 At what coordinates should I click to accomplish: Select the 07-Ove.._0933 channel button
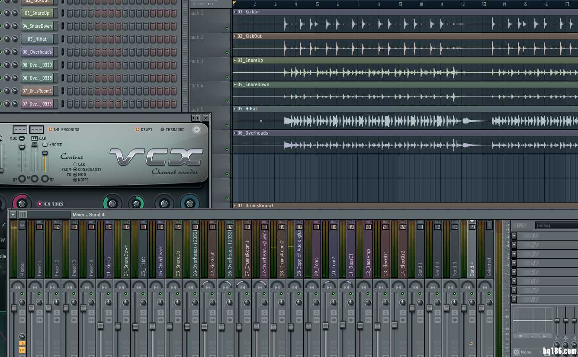(x=37, y=104)
